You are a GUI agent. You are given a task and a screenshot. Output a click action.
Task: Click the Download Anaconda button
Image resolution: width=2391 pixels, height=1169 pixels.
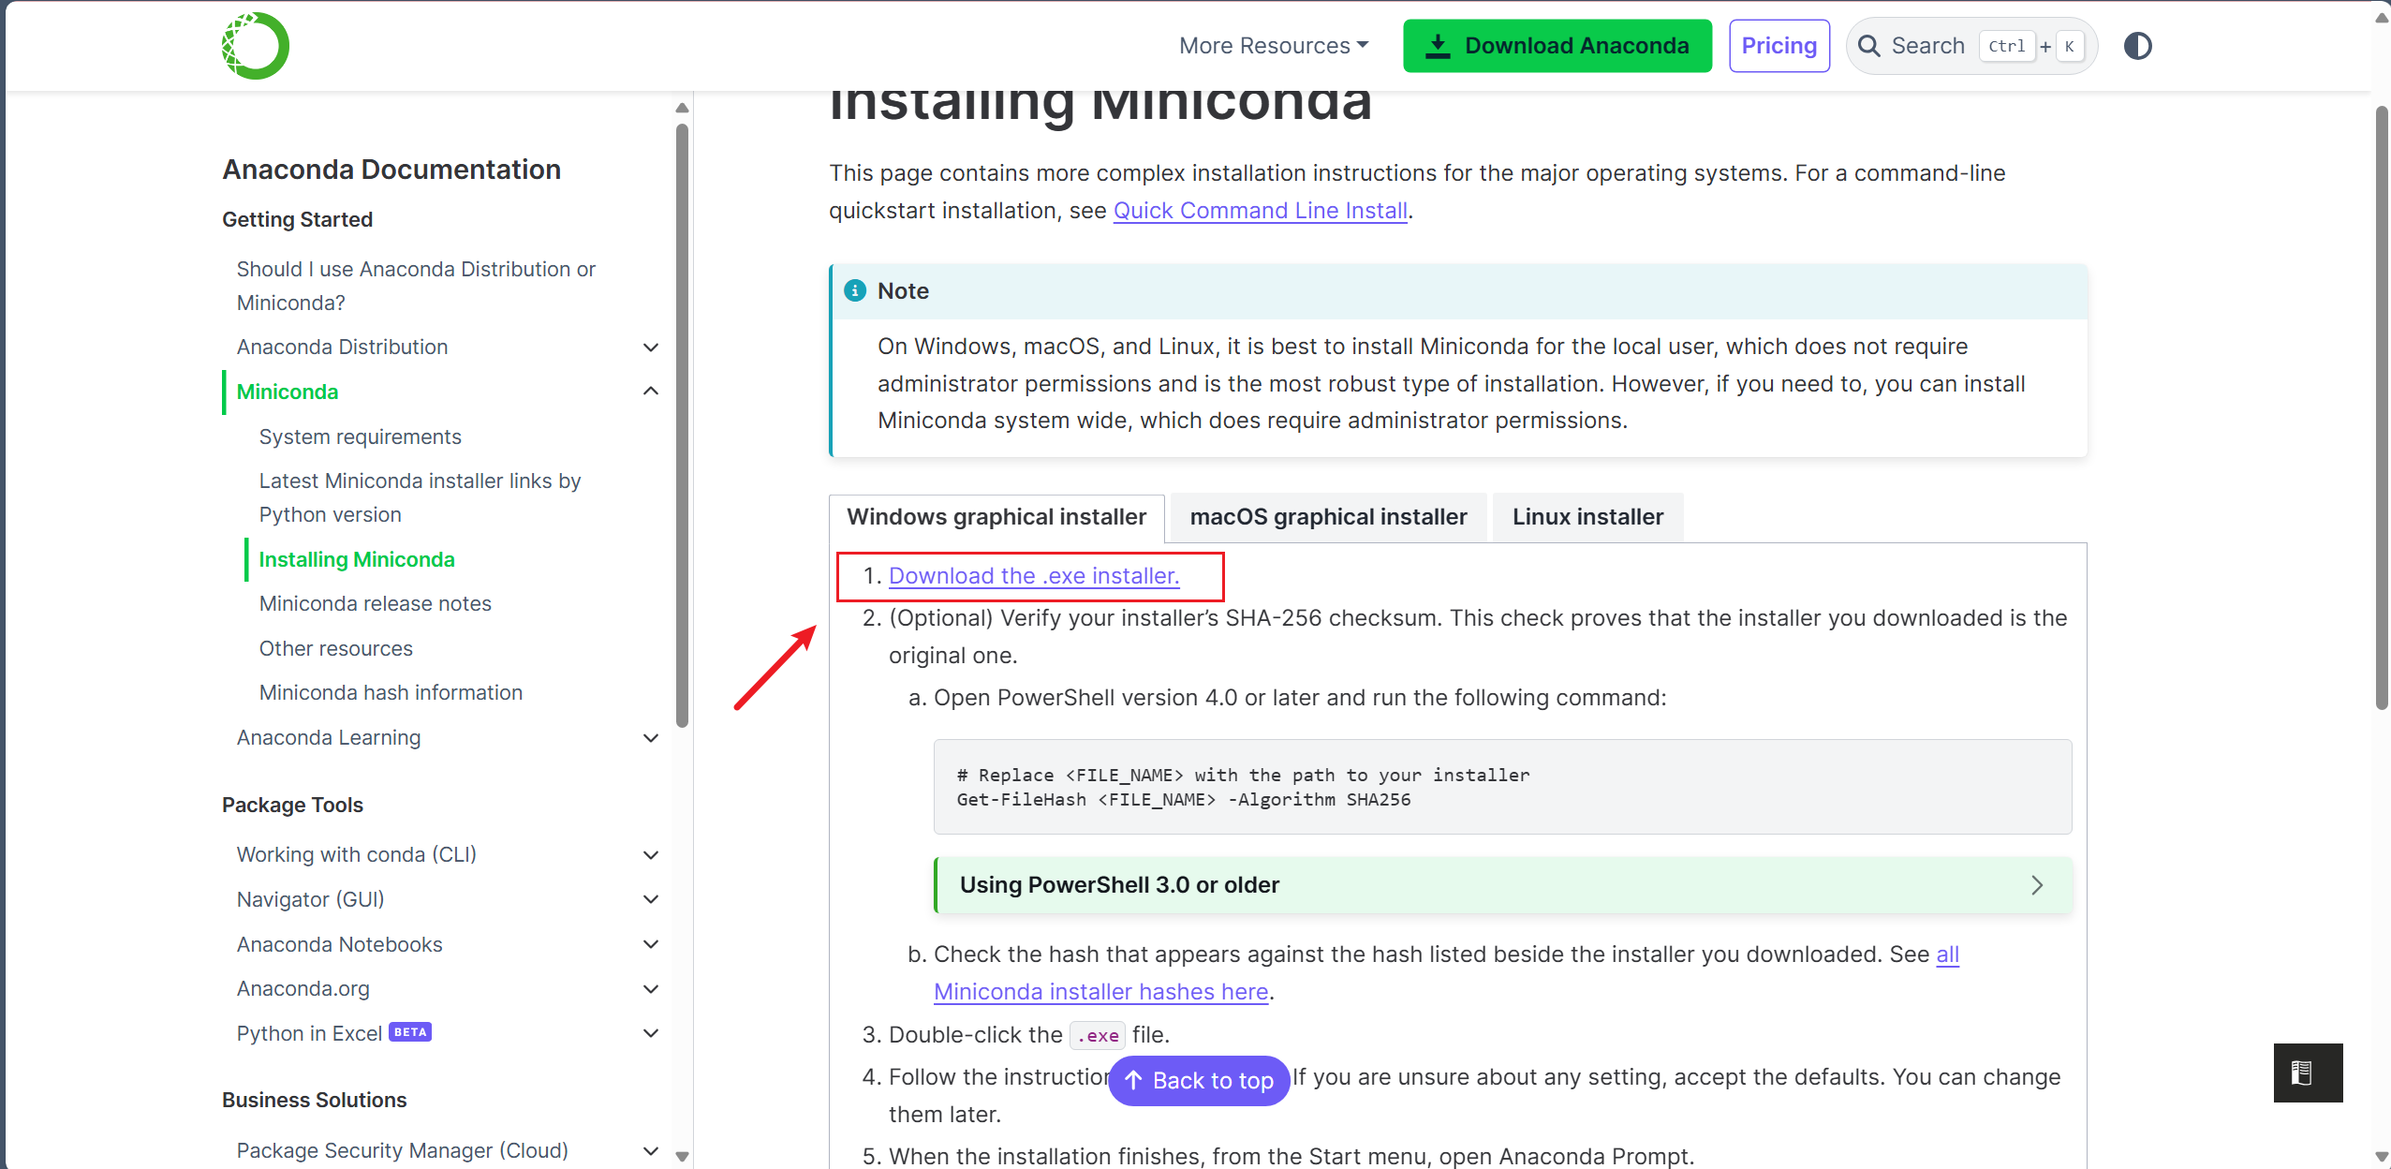(x=1557, y=46)
